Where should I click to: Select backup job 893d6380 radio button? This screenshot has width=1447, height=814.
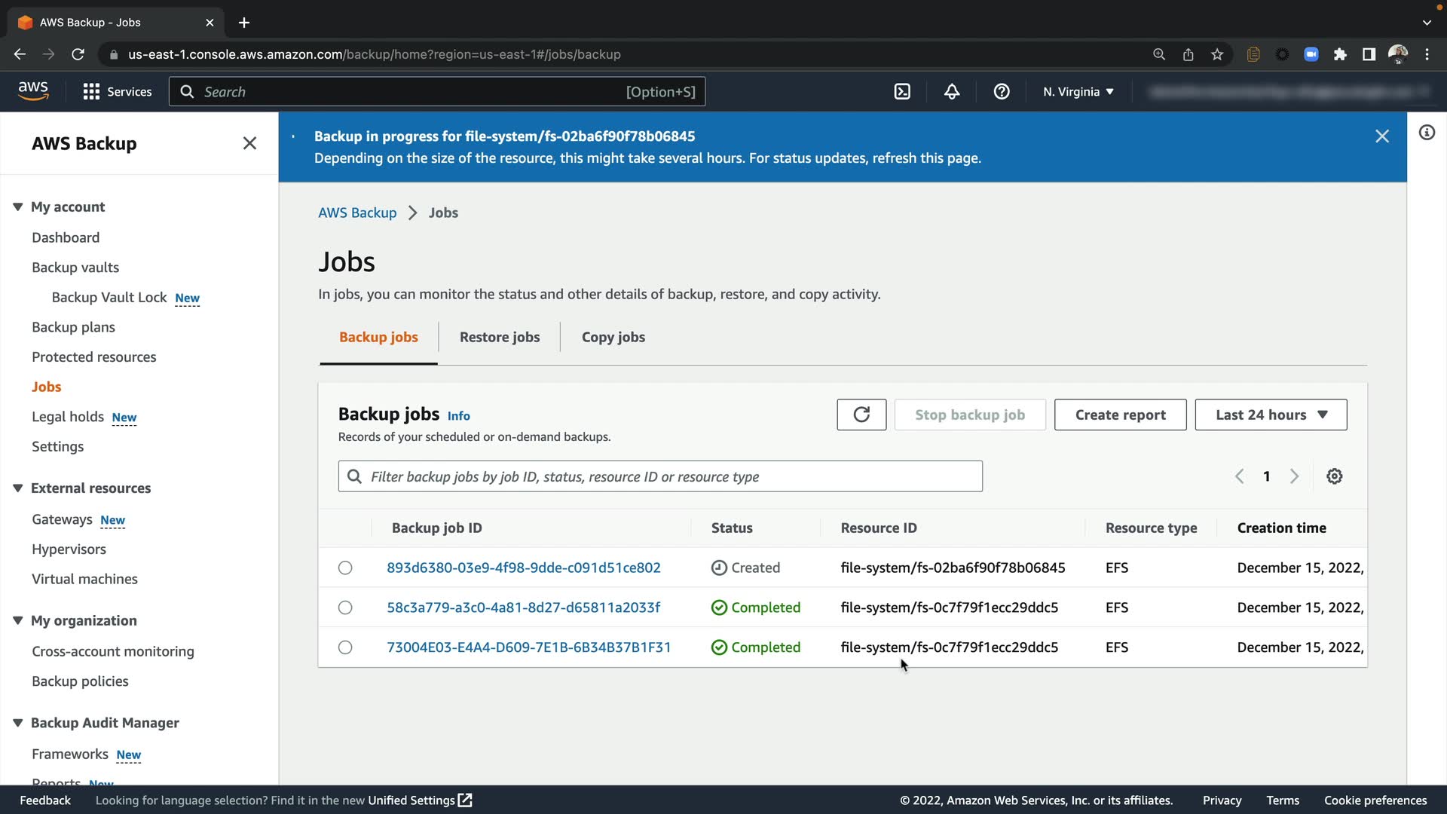pyautogui.click(x=345, y=568)
